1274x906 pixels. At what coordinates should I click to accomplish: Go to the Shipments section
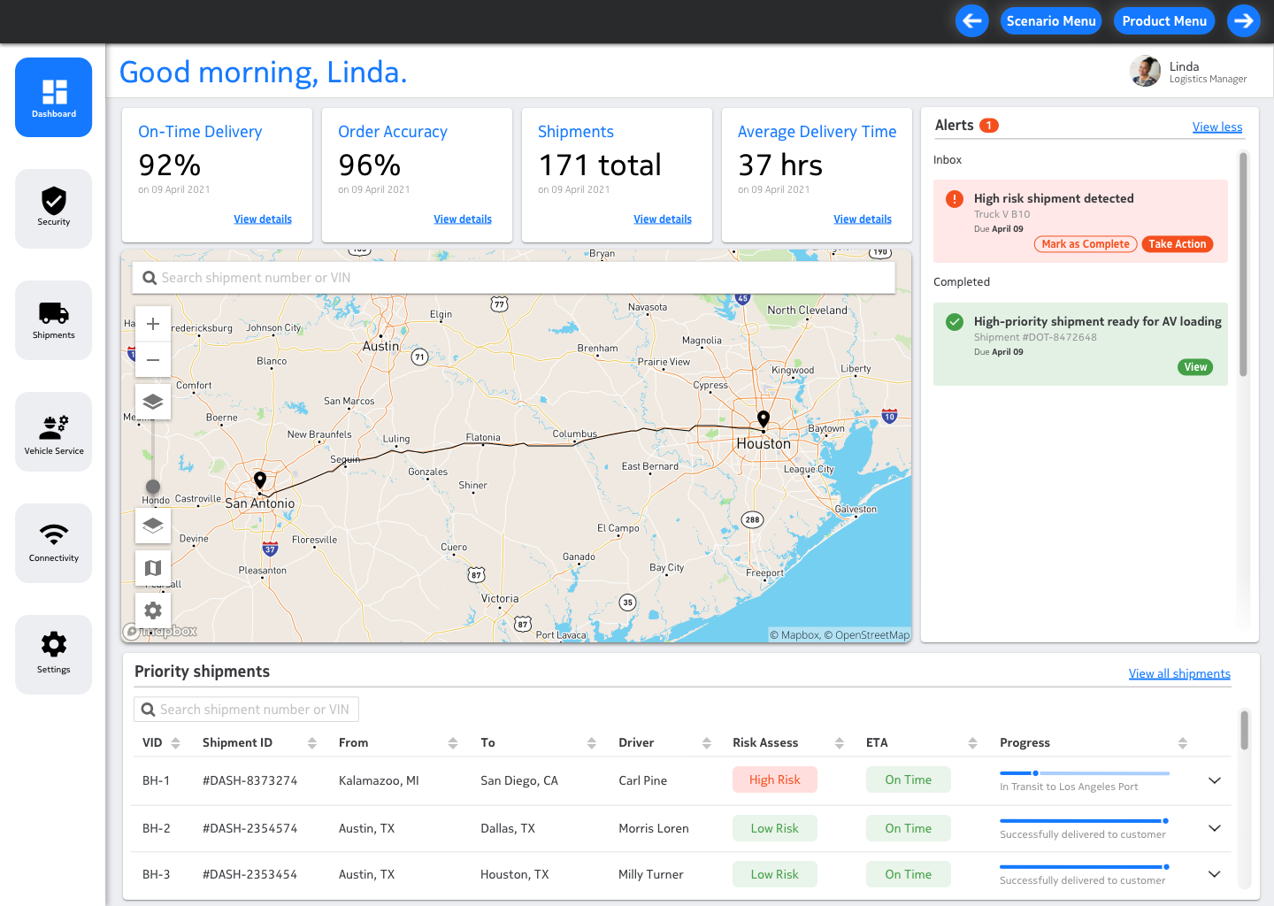54,320
